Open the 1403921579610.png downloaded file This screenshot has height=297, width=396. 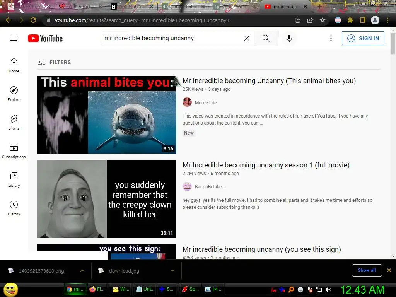[41, 271]
